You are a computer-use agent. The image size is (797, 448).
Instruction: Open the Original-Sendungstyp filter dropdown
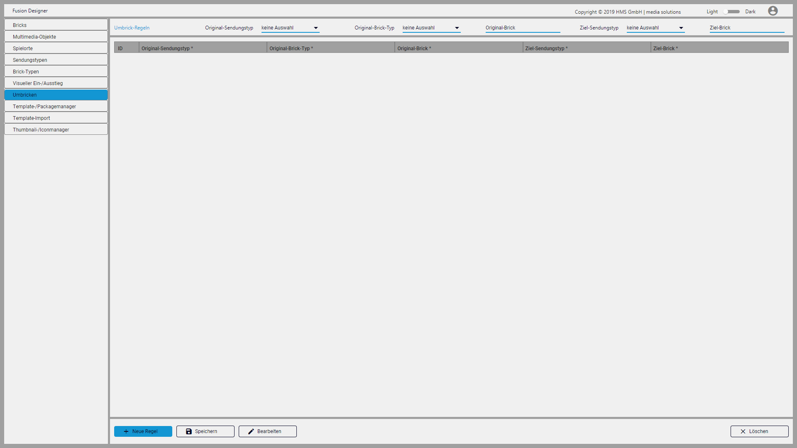click(x=290, y=28)
